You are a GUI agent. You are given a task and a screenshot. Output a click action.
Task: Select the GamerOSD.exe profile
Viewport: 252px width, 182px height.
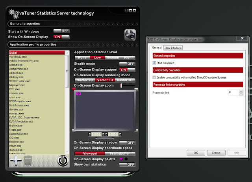(37, 134)
